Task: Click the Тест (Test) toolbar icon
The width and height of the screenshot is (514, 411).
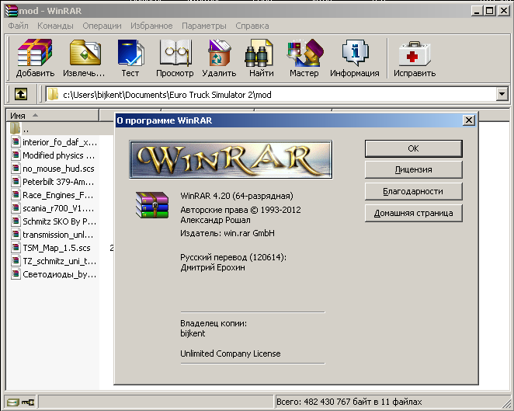Action: tap(130, 57)
